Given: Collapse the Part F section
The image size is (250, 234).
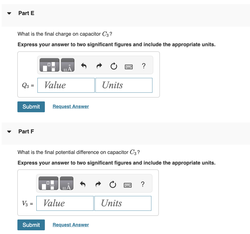Looking at the screenshot, I should (x=9, y=131).
